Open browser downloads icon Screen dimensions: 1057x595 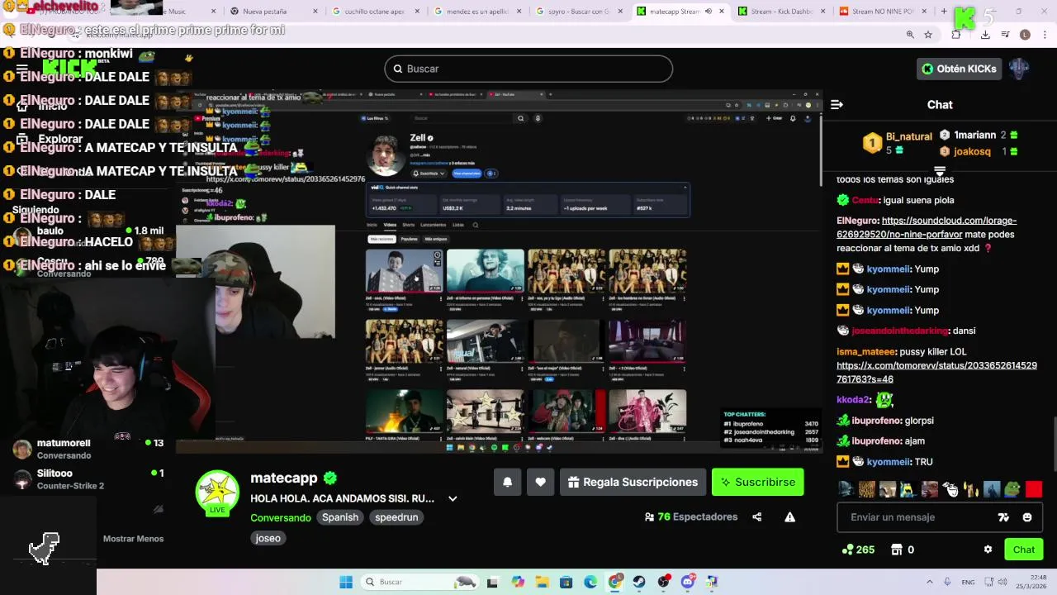[x=985, y=35]
